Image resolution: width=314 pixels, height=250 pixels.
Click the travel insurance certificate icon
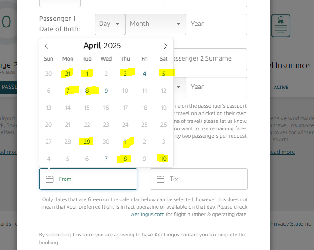point(280,26)
